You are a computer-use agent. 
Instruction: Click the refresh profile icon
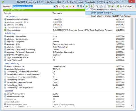pos(63,6)
